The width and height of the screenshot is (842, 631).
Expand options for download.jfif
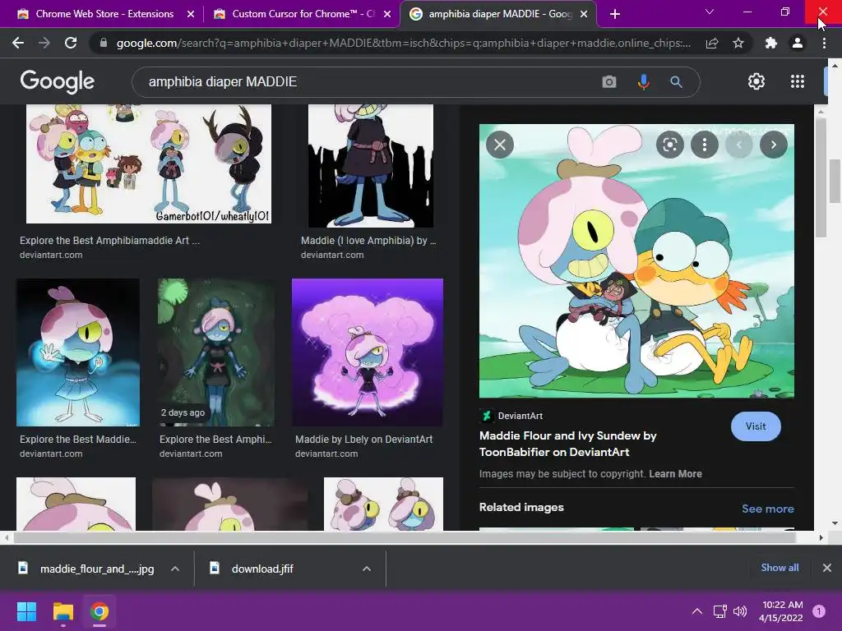367,569
